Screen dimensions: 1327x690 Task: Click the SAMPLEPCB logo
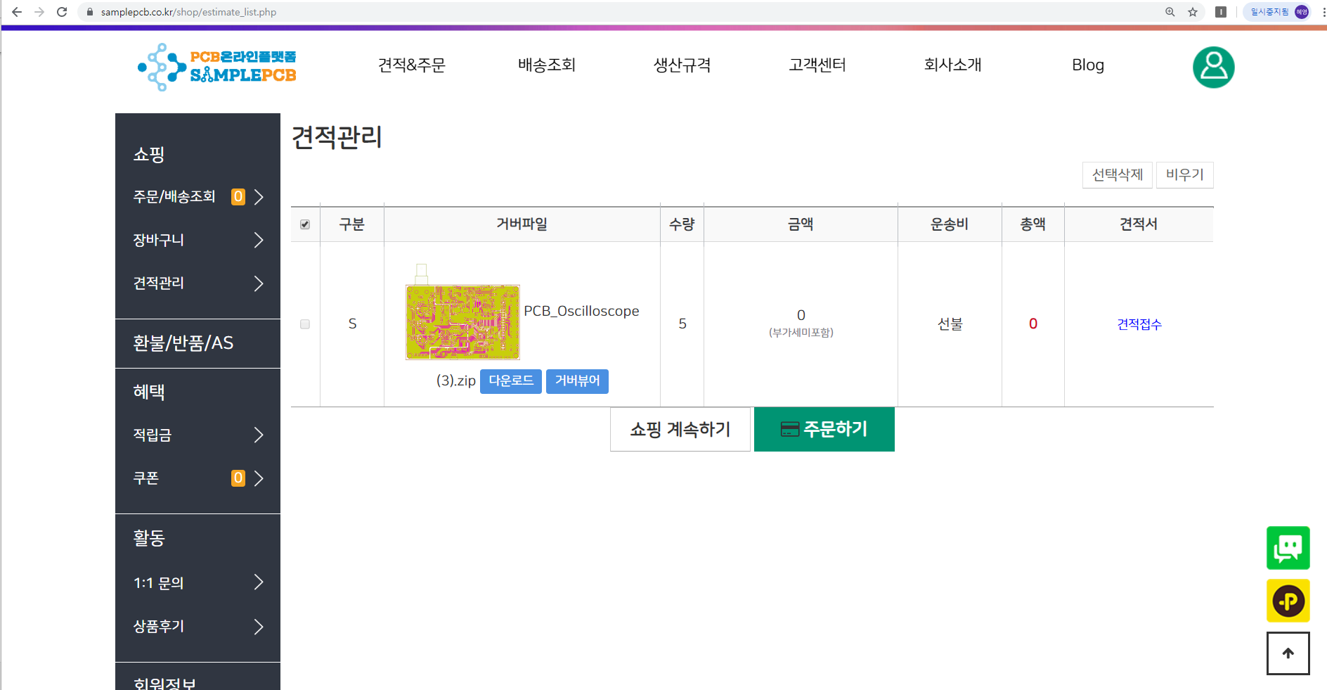tap(217, 67)
